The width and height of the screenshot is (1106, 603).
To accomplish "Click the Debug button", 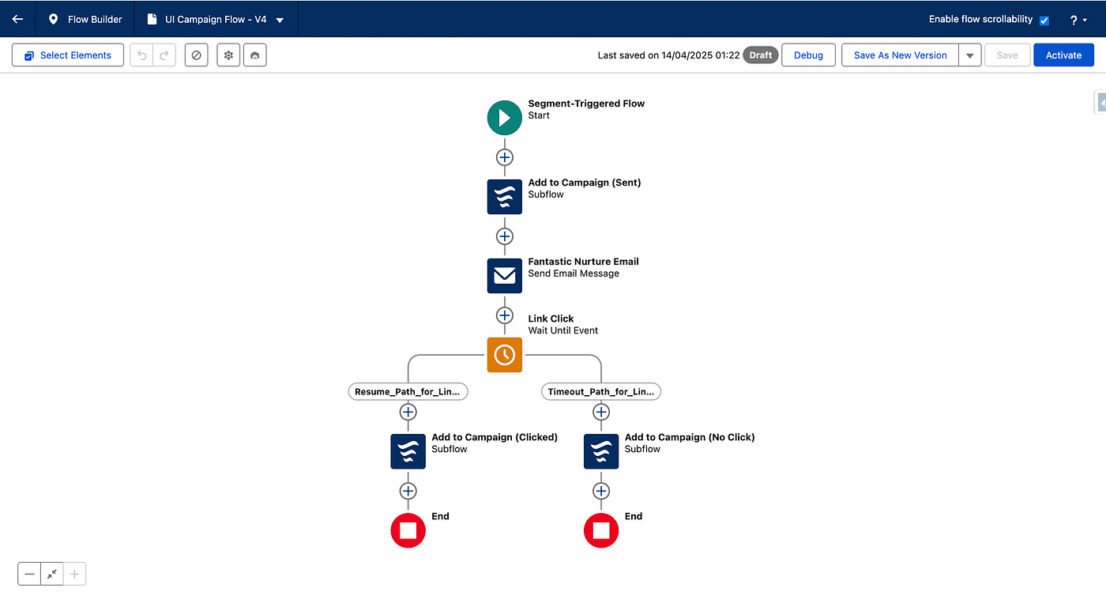I will coord(808,55).
